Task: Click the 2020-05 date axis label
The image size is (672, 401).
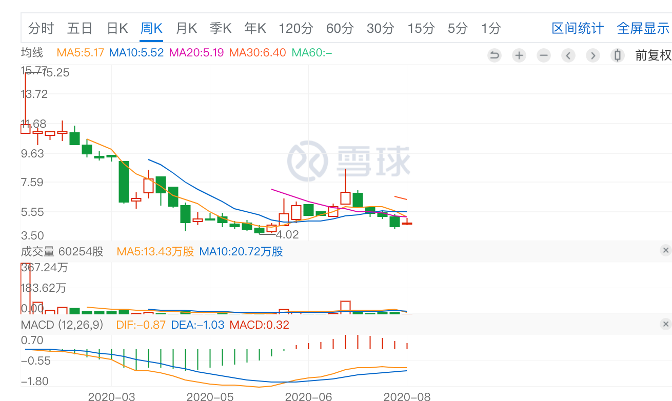Action: tap(210, 396)
